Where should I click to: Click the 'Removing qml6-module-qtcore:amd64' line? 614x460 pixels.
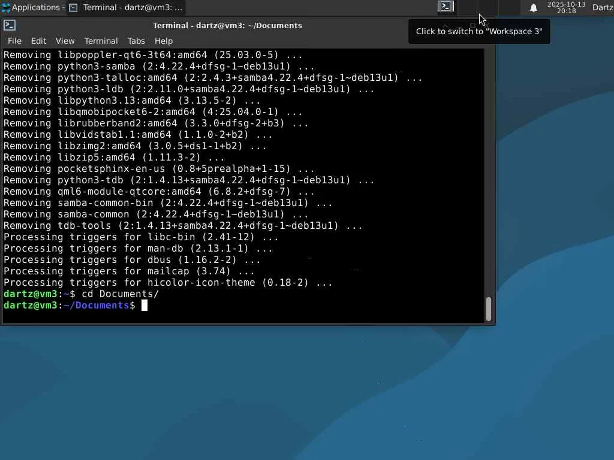[x=158, y=191]
